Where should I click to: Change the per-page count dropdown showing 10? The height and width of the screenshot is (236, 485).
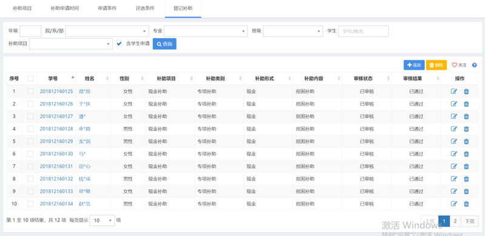click(x=102, y=220)
